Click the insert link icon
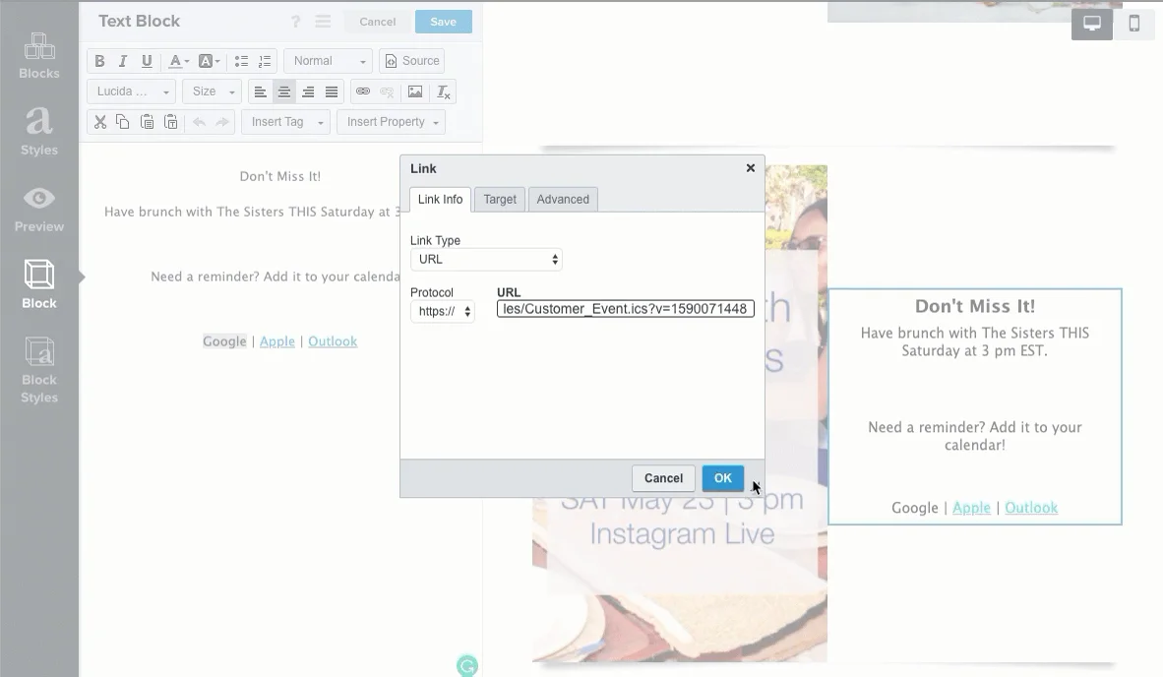This screenshot has width=1163, height=677. 363,92
